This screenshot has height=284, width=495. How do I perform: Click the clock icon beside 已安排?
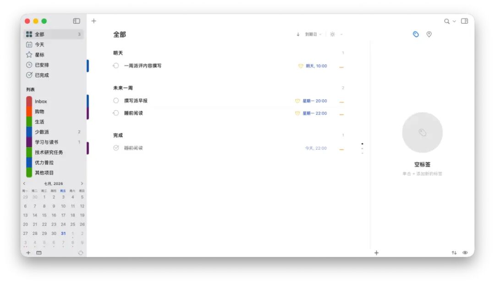29,65
